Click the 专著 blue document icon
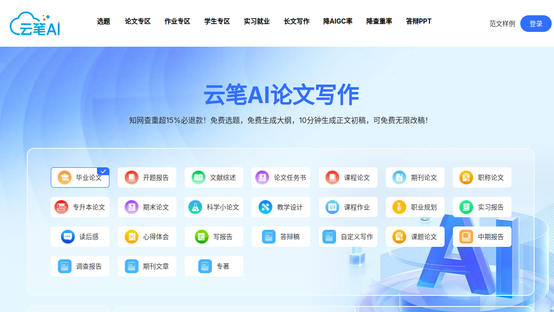Image resolution: width=554 pixels, height=312 pixels. (205, 266)
